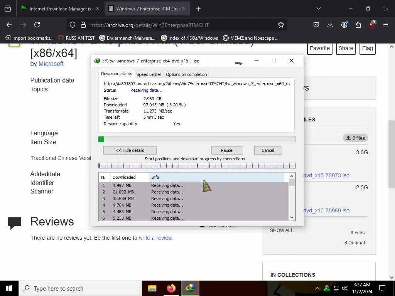
Task: Click the Info column header
Action: [217, 177]
